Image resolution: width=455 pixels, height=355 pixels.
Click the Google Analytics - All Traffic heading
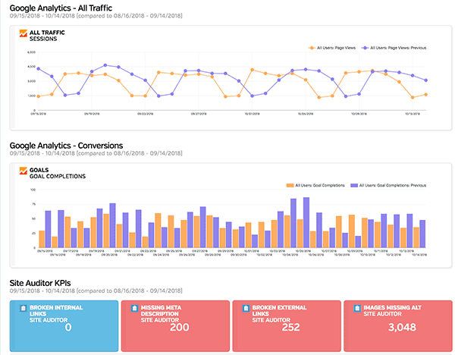61,7
